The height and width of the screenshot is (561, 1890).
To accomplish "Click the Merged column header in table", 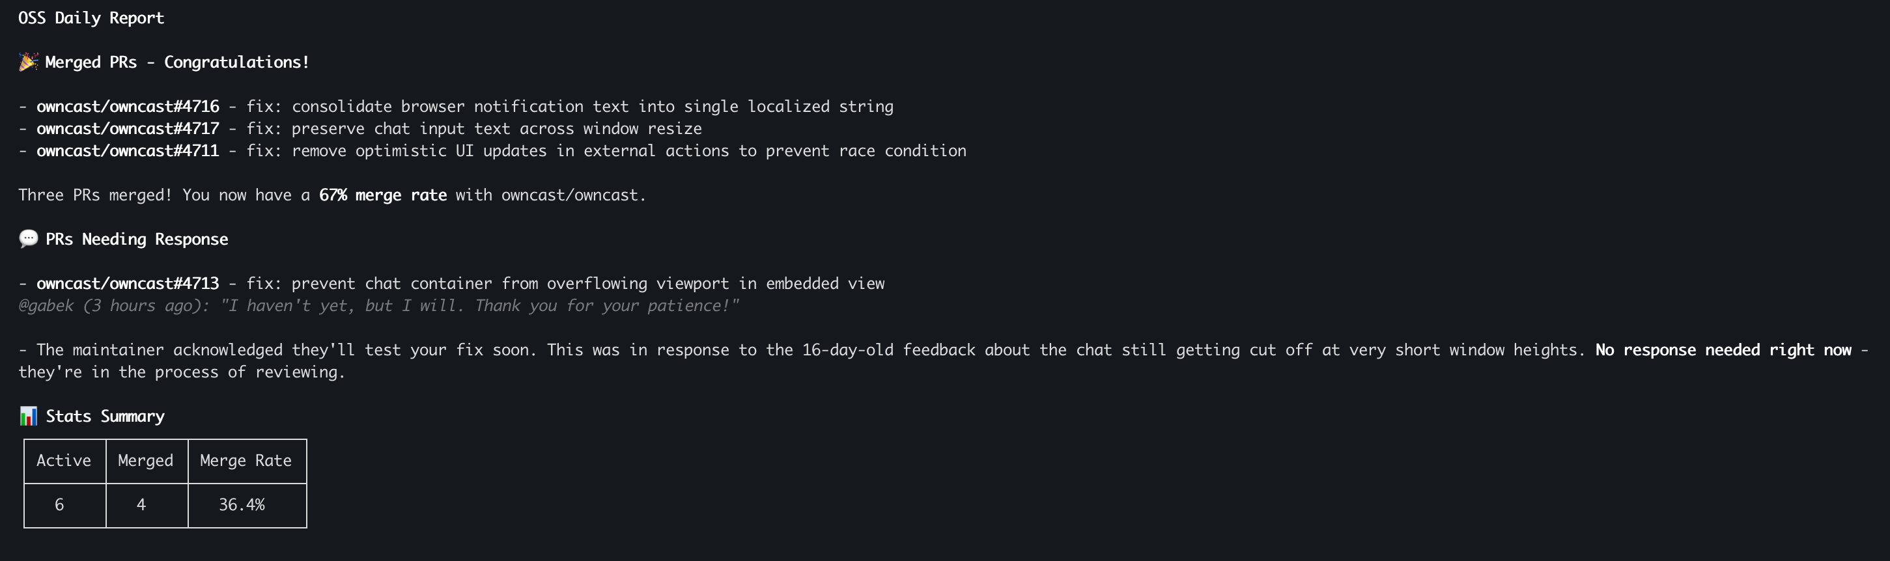I will [145, 461].
